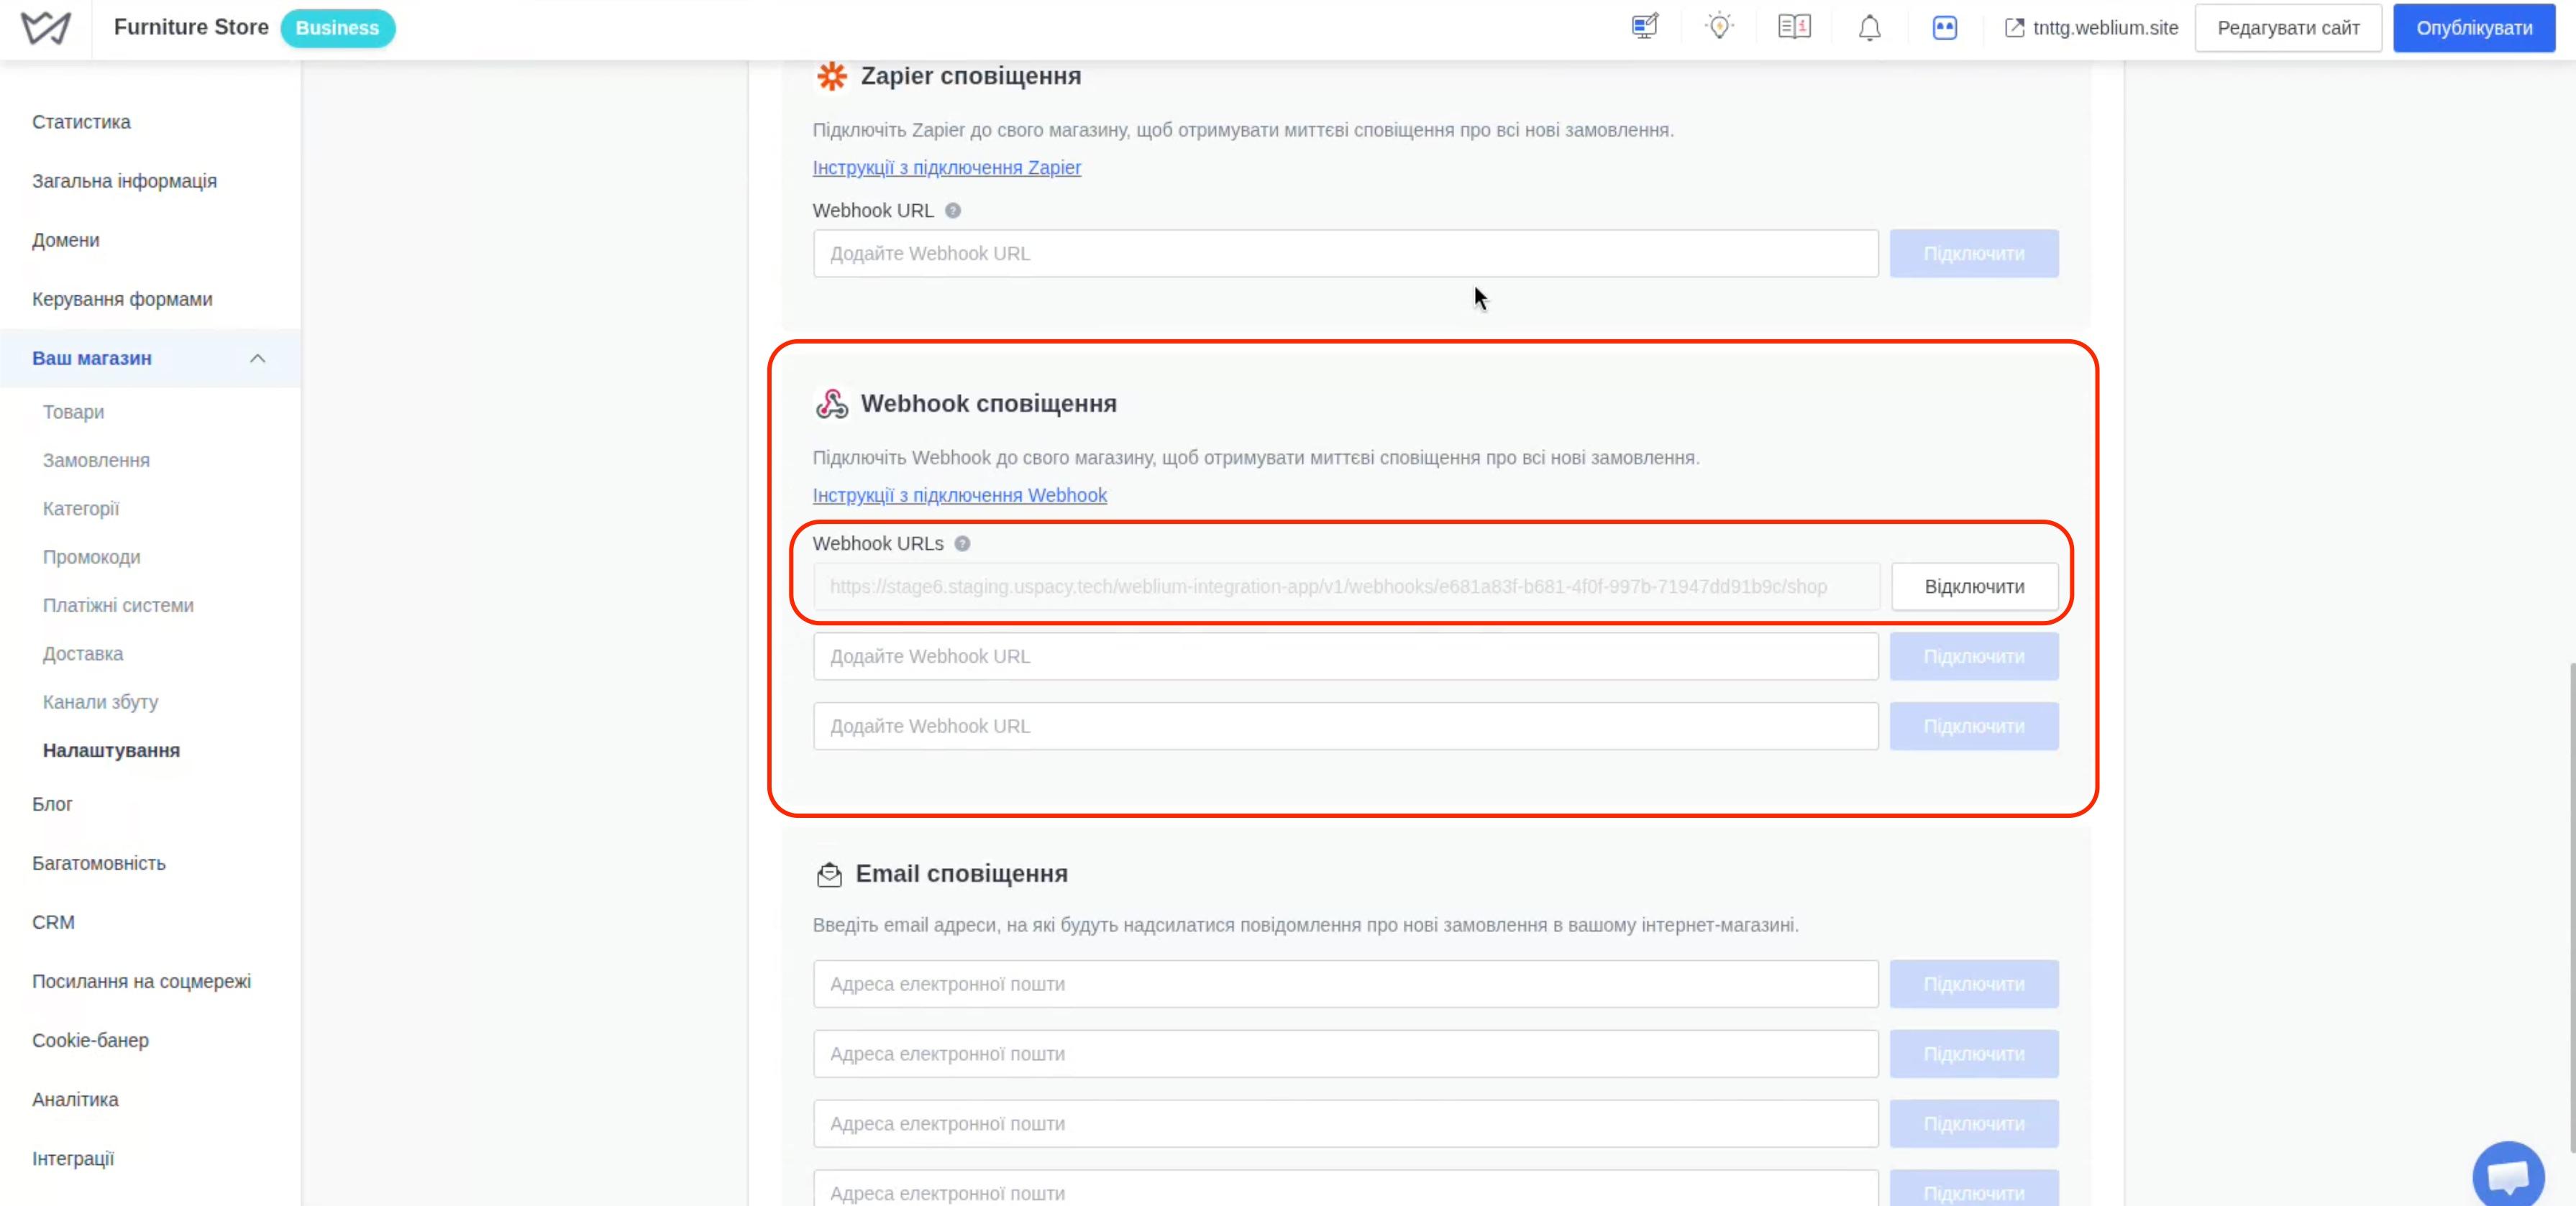2576x1206 pixels.
Task: Open tnttg.weblium.site external link
Action: point(2091,28)
